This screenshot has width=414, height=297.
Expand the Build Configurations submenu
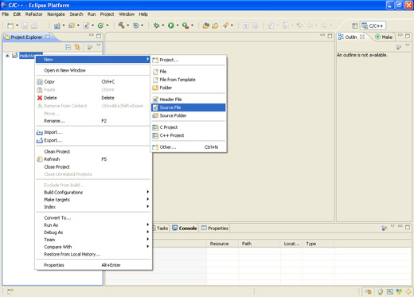point(93,192)
